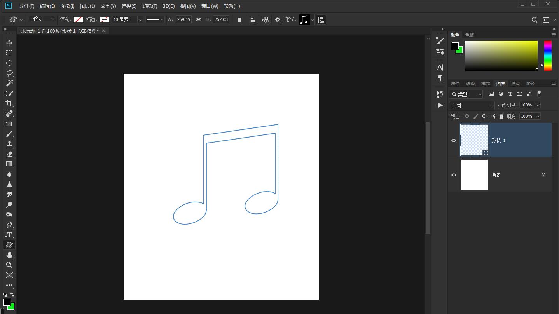The width and height of the screenshot is (559, 314).
Task: Select the Crop tool
Action: (x=9, y=103)
